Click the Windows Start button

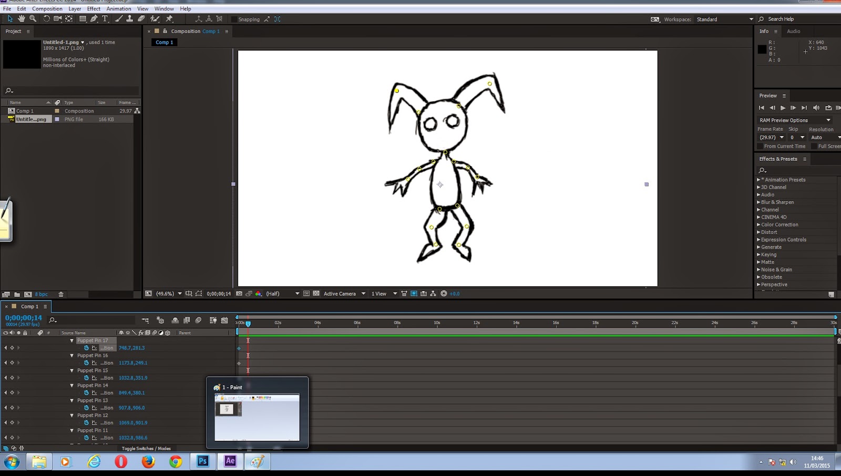click(12, 462)
